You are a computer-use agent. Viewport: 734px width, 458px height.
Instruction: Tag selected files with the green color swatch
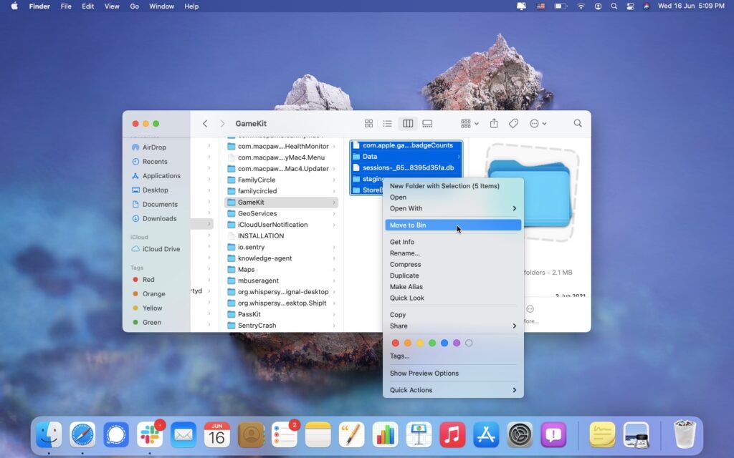(432, 343)
